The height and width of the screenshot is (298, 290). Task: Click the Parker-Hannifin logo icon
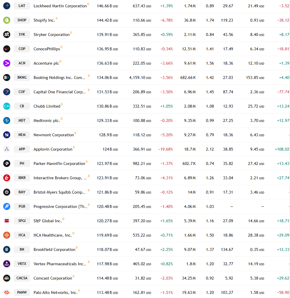(x=7, y=163)
